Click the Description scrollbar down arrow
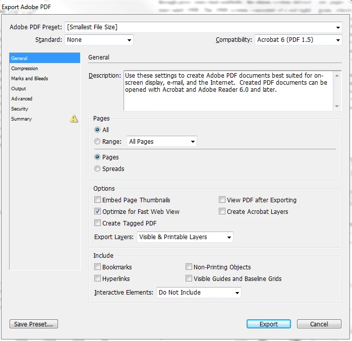352x341 pixels. (x=337, y=106)
